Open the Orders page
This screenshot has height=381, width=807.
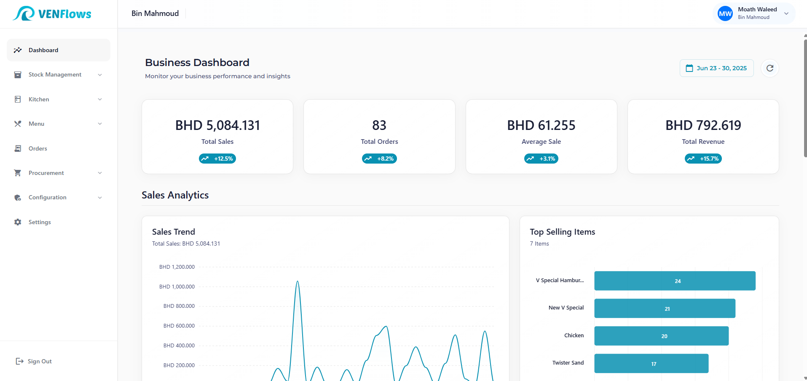pos(38,148)
